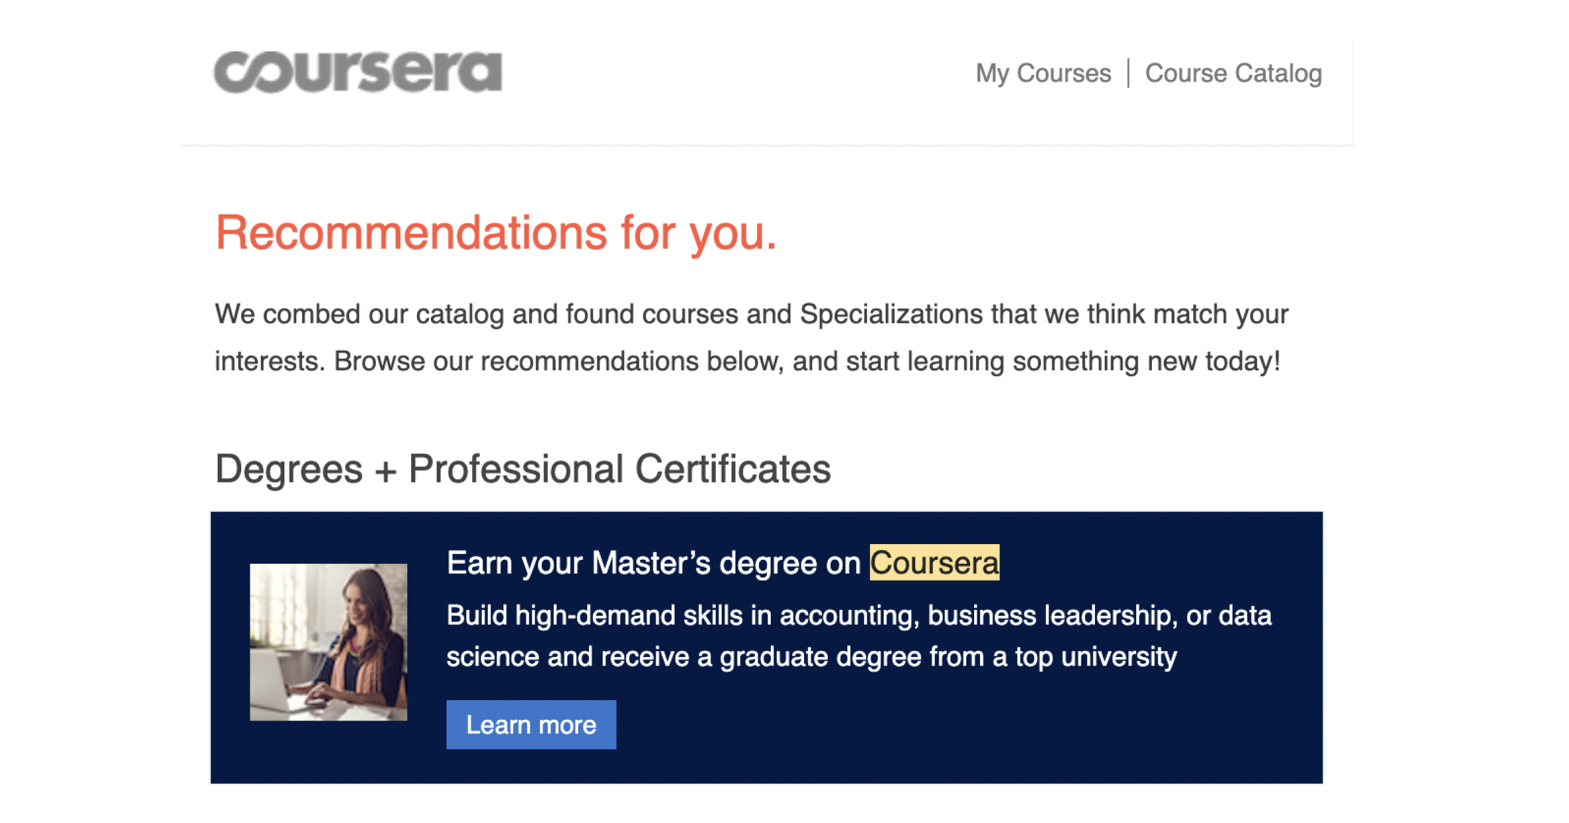
Task: Click the word 'Specializations' in the intro paragraph
Action: click(x=891, y=314)
